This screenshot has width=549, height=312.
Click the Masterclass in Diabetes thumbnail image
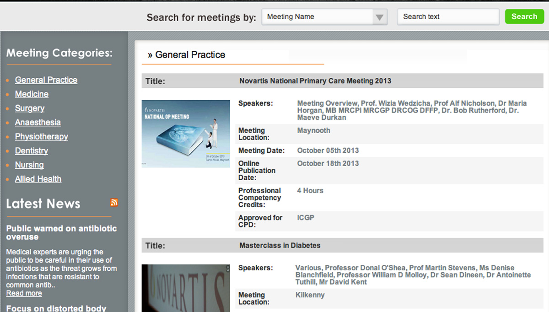186,288
